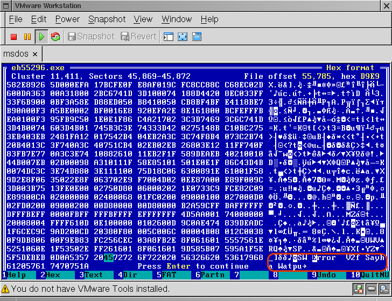Image resolution: width=392 pixels, height=301 pixels.
Task: Click hex value 4D5AA001
Action: coord(200,214)
